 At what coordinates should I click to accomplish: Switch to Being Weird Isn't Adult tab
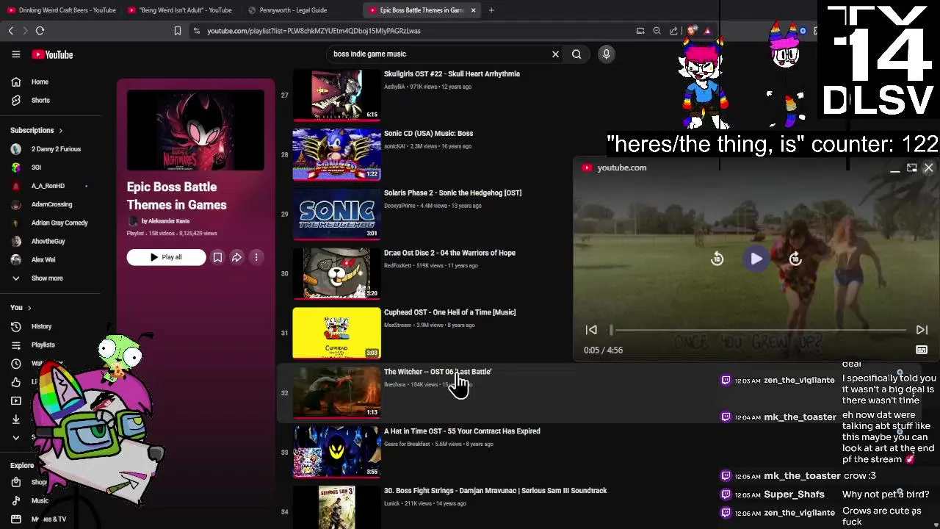(x=181, y=10)
